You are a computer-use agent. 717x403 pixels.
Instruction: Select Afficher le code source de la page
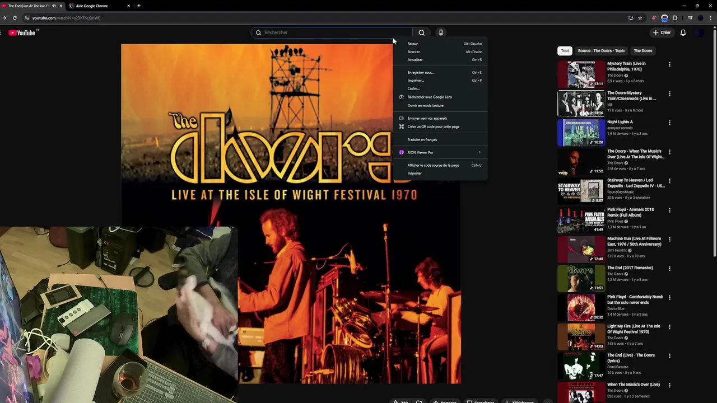[x=440, y=165]
